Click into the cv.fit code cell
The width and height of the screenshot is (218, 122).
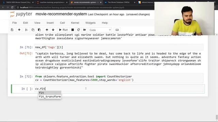(119, 89)
